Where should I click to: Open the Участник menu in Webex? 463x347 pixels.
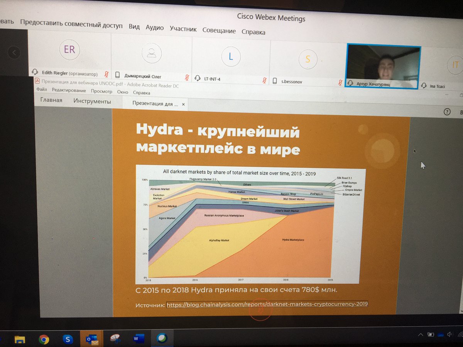(x=183, y=29)
